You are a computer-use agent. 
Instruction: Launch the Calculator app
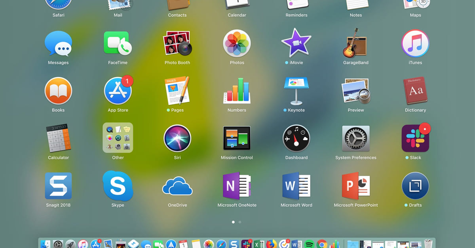pos(58,138)
